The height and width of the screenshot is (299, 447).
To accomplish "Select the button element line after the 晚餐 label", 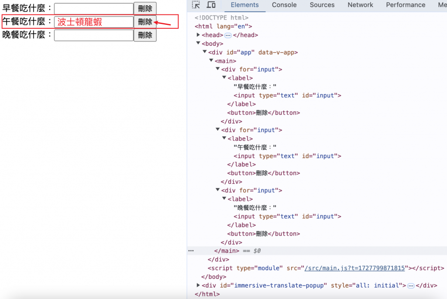I will point(263,234).
